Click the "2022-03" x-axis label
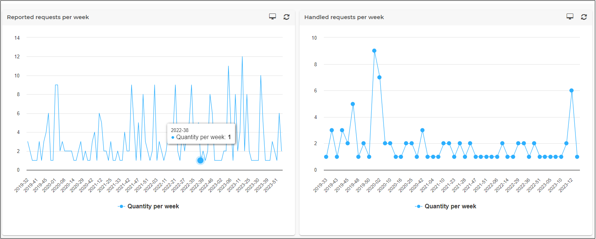 click(151, 185)
